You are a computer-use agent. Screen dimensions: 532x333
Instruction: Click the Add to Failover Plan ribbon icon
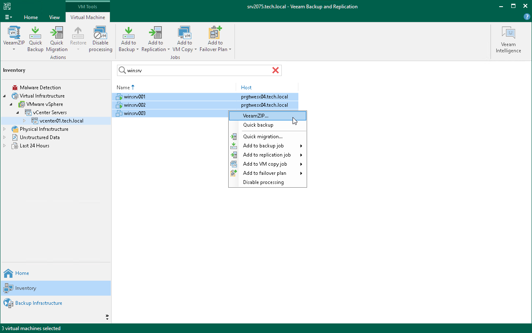[x=214, y=37]
